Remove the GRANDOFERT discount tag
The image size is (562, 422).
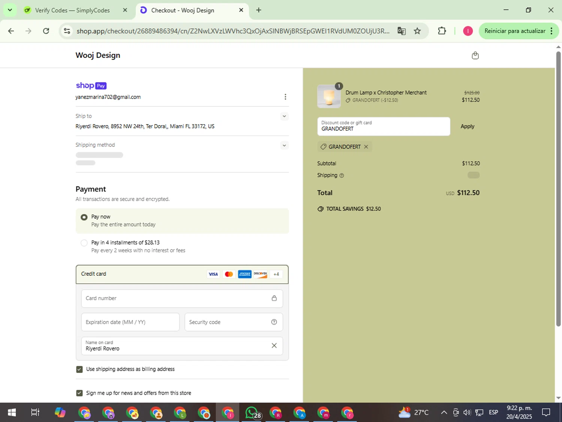pos(366,147)
